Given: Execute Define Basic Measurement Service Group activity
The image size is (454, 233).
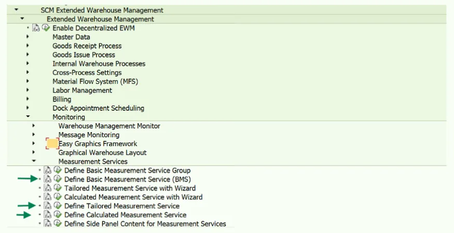Looking at the screenshot, I should tap(58, 170).
